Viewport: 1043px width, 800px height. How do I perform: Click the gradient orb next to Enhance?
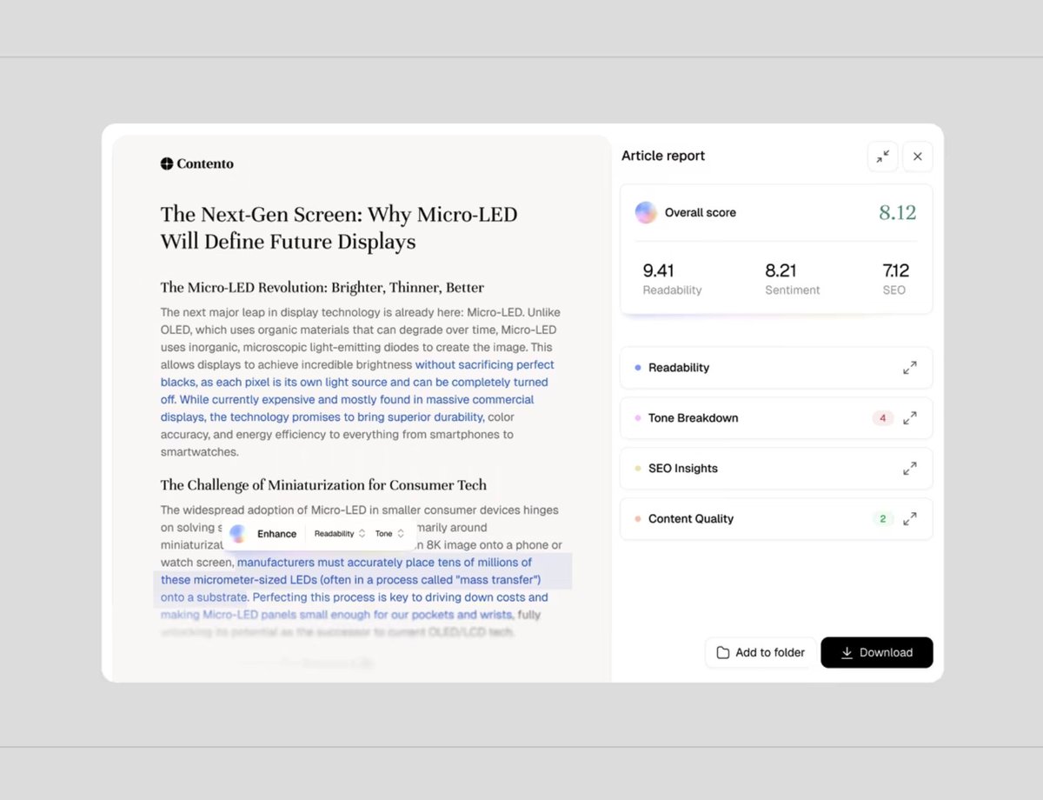[238, 534]
